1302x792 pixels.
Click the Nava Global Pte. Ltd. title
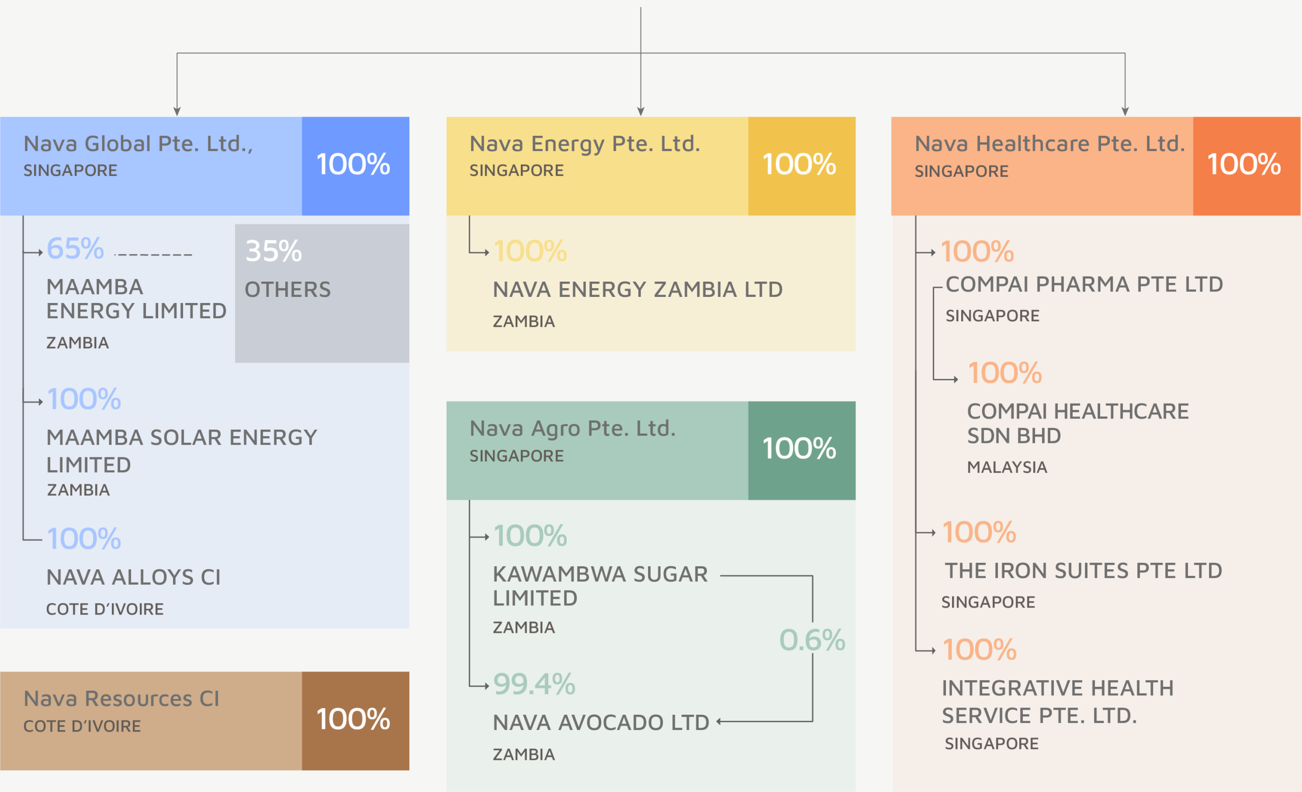pos(138,144)
